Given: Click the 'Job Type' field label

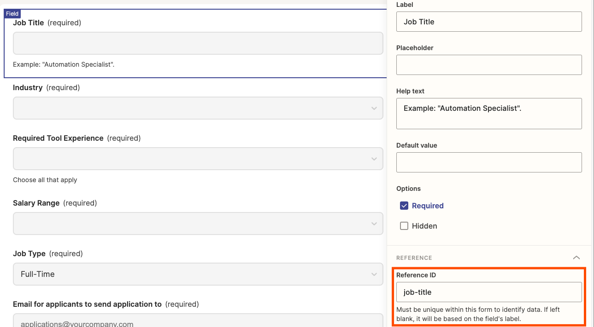Looking at the screenshot, I should point(29,253).
